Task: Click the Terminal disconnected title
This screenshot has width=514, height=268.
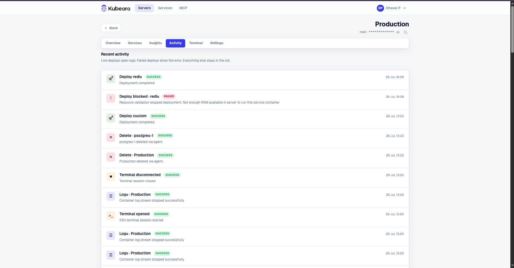Action: (x=140, y=175)
